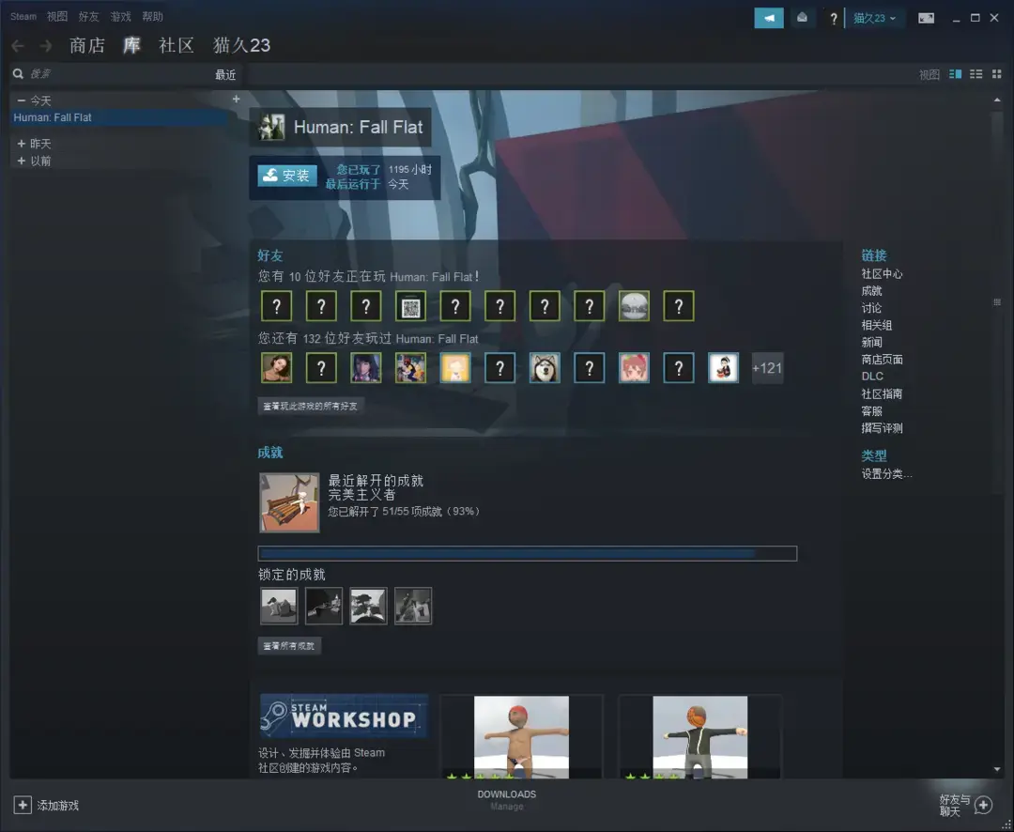Collapse the 今天 category
Screen dimensions: 1014x832
(22, 100)
